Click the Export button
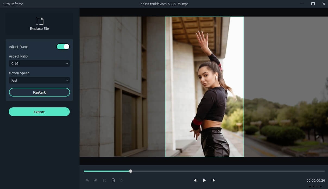The height and width of the screenshot is (189, 328). (x=39, y=112)
